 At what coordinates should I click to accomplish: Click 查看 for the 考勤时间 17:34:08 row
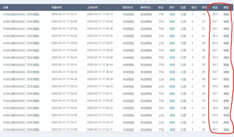[x=172, y=130]
